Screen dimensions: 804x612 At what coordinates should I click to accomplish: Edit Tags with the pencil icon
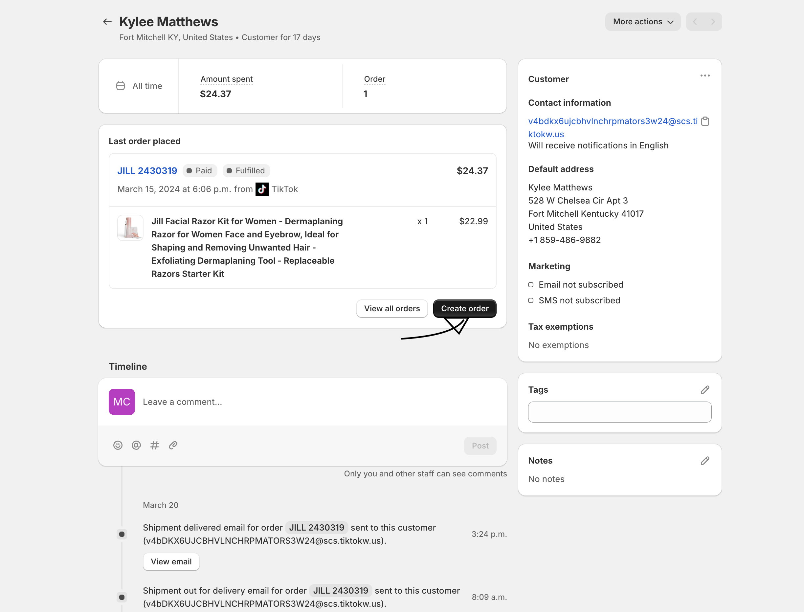tap(704, 390)
